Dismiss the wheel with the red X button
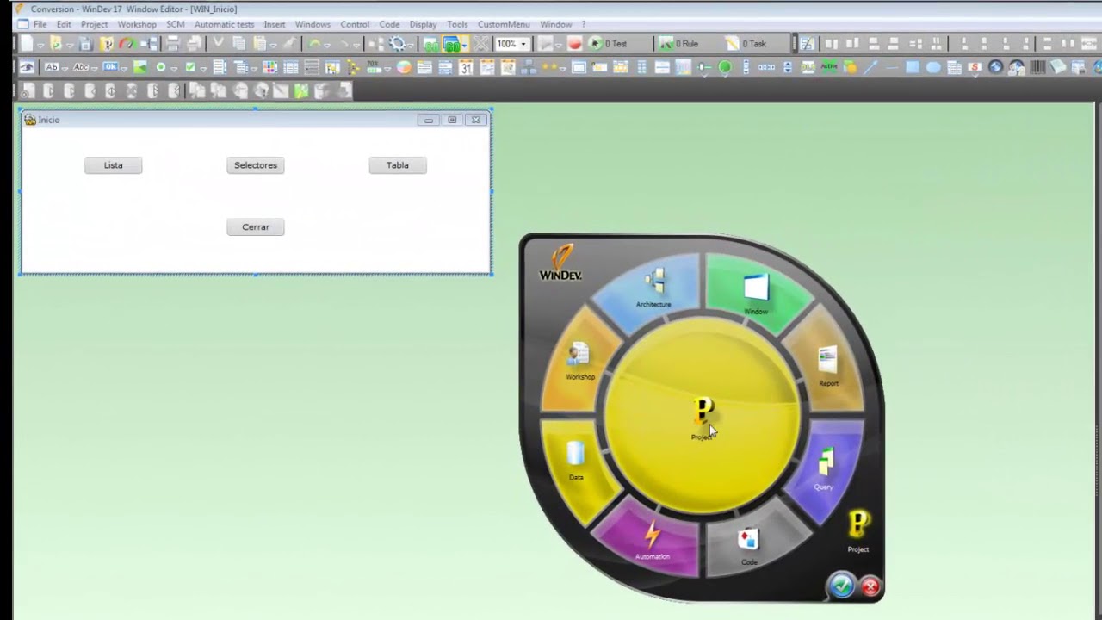 (870, 587)
